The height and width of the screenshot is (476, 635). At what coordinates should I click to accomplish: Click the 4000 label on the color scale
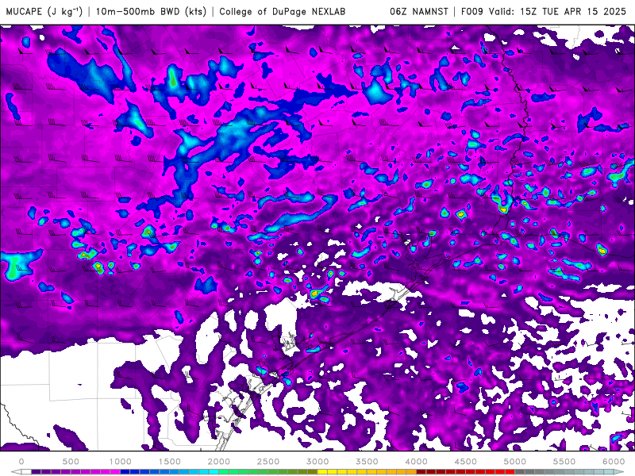[x=416, y=462]
